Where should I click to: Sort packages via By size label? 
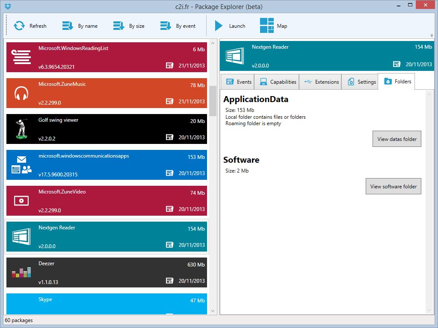[x=136, y=26]
